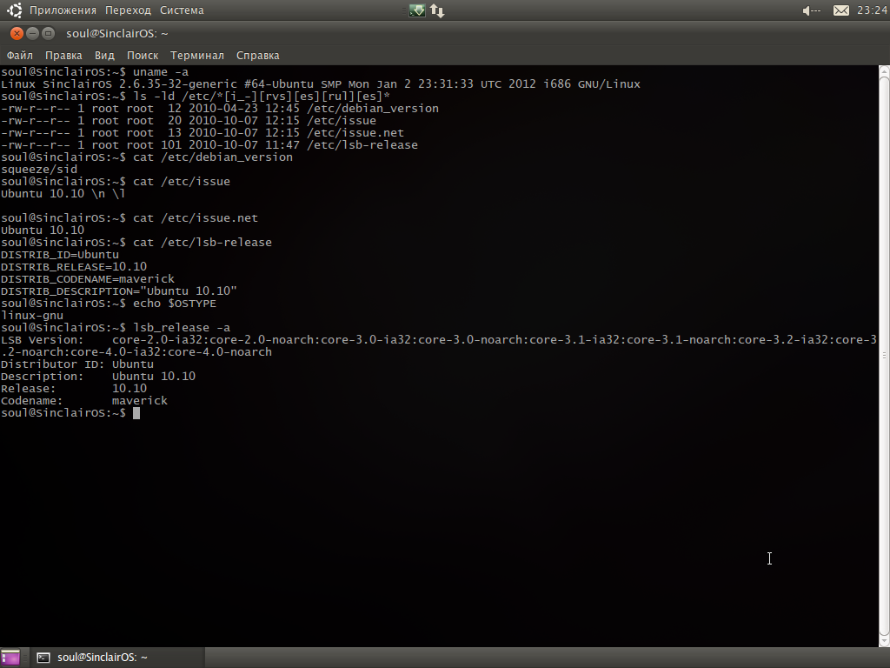The width and height of the screenshot is (890, 668).
Task: Click the 'lsb_release -a' command line
Action: [116, 328]
